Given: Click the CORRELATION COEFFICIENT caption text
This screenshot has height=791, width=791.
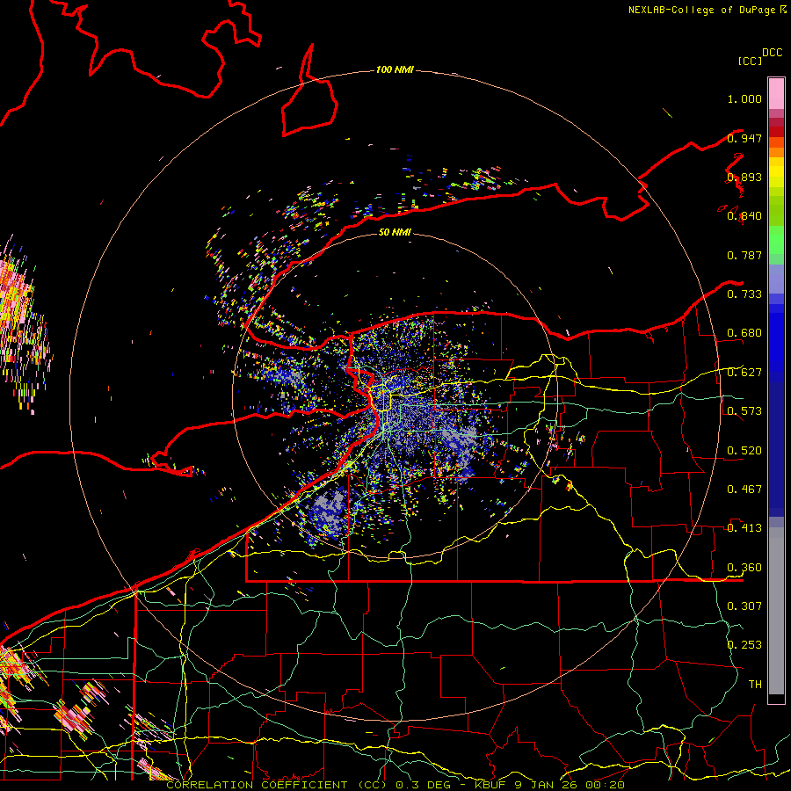Looking at the screenshot, I should pyautogui.click(x=257, y=785).
